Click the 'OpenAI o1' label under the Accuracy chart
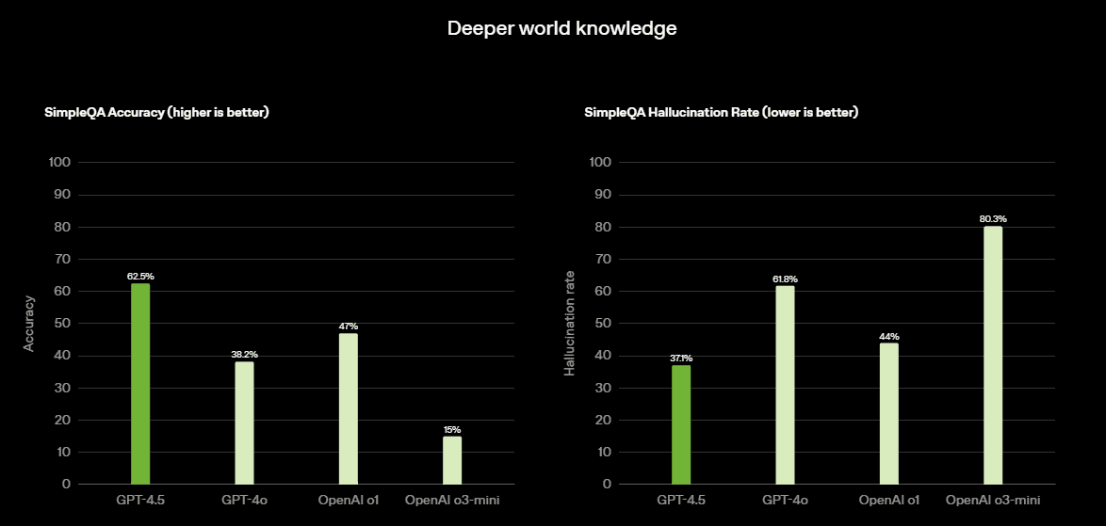Viewport: 1106px width, 526px height. 349,501
